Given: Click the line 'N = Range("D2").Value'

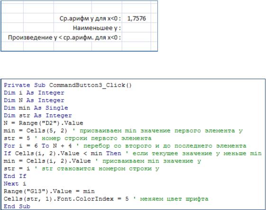Looking at the screenshot, I should (x=44, y=123).
